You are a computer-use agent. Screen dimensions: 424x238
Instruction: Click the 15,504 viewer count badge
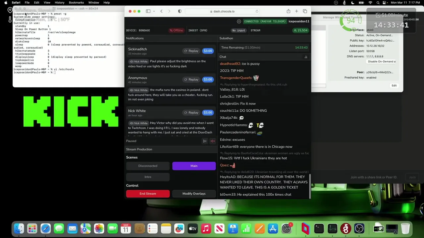[x=301, y=30]
